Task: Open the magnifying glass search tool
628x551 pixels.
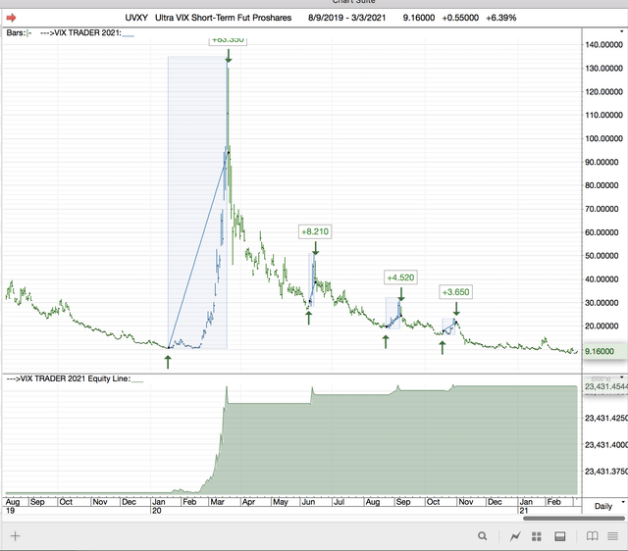Action: (482, 535)
